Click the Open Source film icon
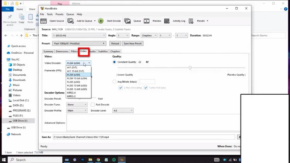 tap(43, 21)
